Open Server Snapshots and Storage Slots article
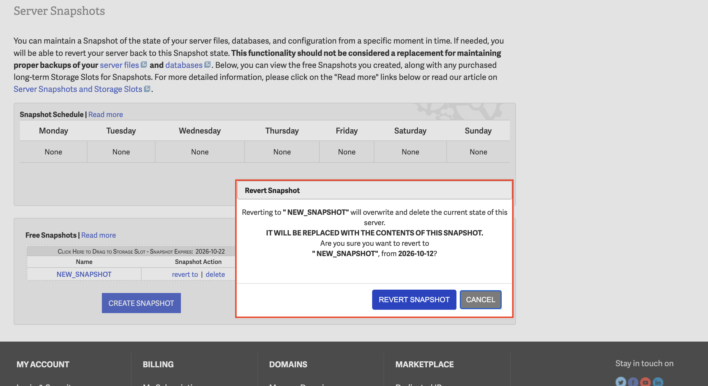The width and height of the screenshot is (708, 386). coord(78,89)
